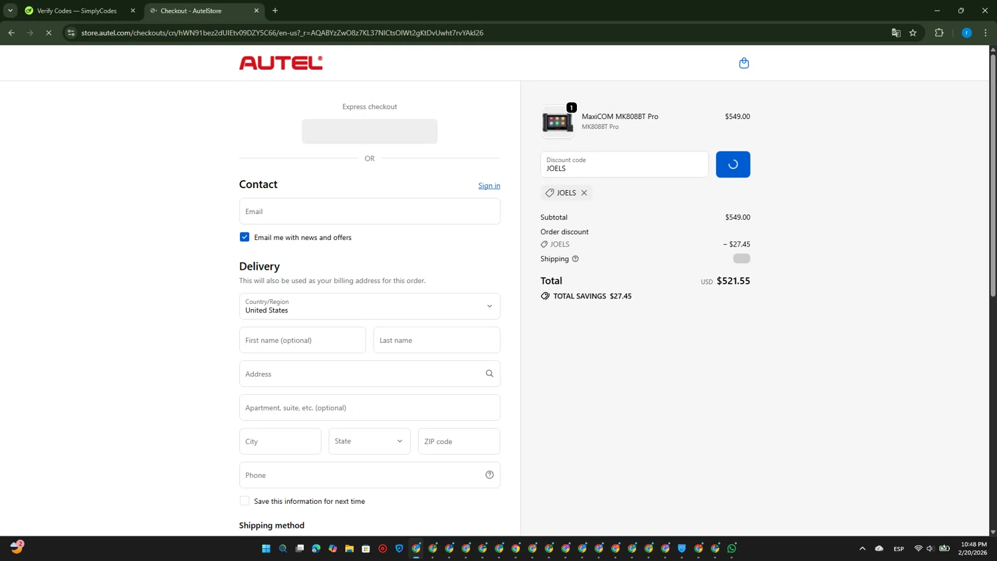This screenshot has width=997, height=561.
Task: Open Microsoft Store from taskbar
Action: tap(366, 548)
